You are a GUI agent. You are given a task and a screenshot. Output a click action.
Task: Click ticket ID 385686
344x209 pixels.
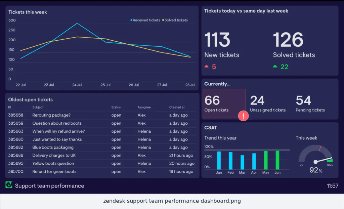point(15,156)
